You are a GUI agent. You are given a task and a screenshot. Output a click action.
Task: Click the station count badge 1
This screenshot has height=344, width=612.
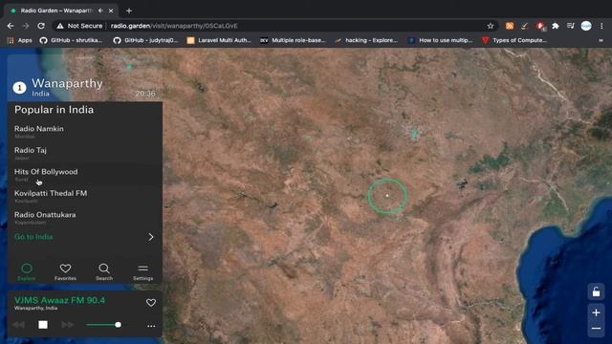[19, 88]
